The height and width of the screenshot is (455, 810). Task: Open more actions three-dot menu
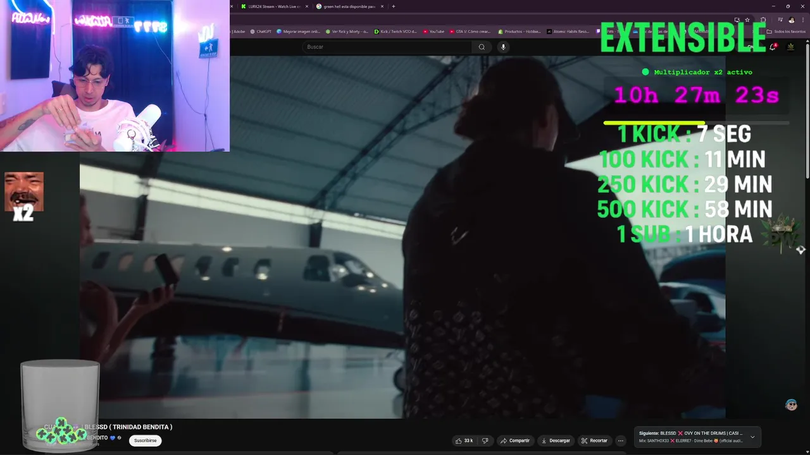(621, 440)
